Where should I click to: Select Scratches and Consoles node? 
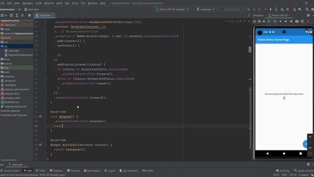14,115
